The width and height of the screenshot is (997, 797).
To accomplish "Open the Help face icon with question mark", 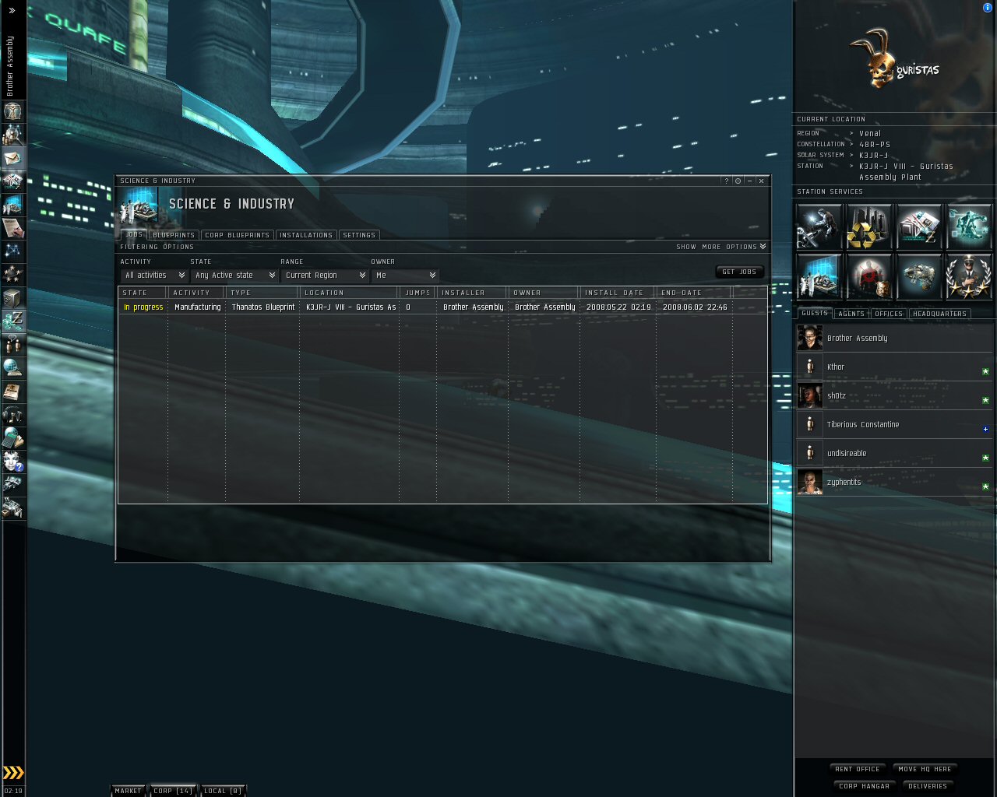I will (13, 462).
